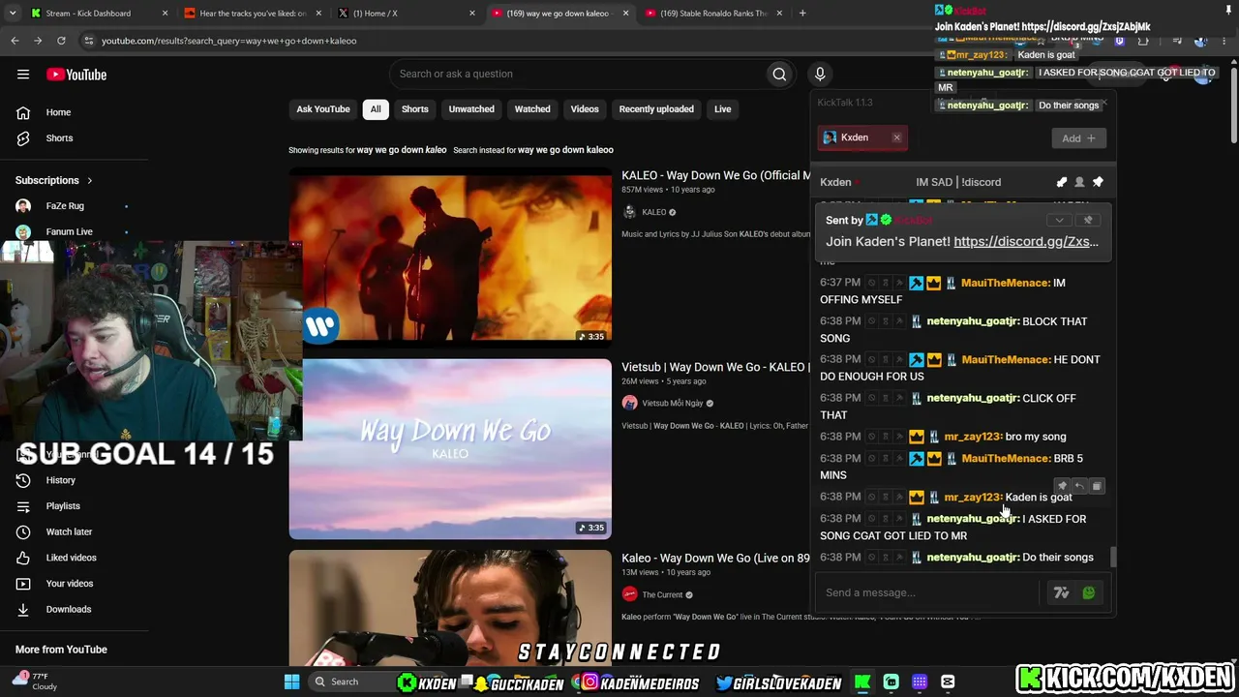The image size is (1239, 697).
Task: Filter results by Recently uploaded chip
Action: coord(656,109)
